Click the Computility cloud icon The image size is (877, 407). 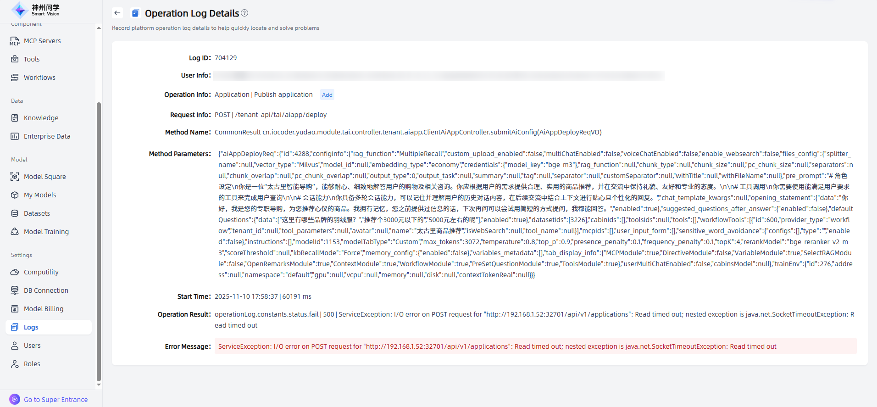15,272
